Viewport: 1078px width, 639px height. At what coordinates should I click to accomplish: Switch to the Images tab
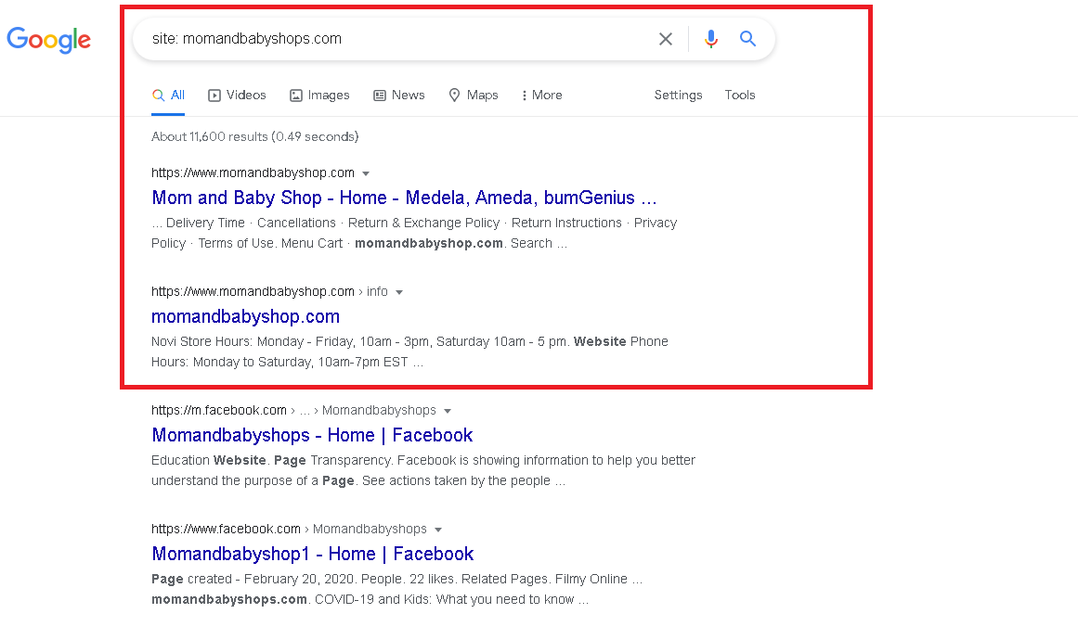pyautogui.click(x=319, y=96)
